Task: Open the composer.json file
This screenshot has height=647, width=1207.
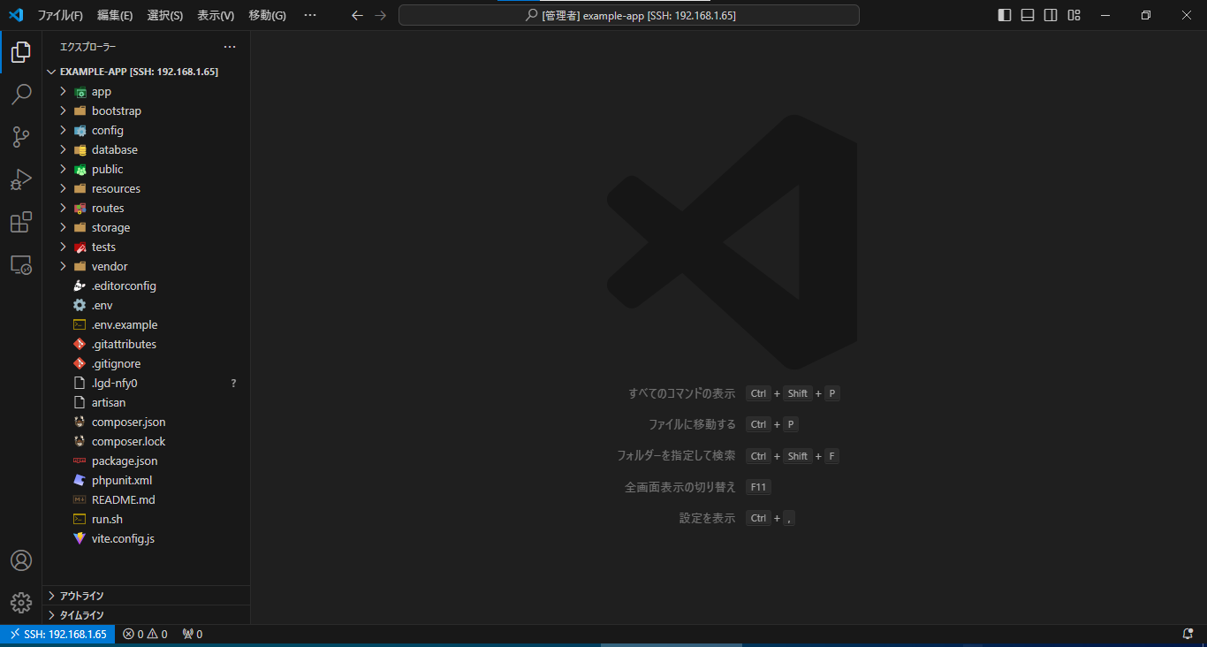Action: pos(147,422)
